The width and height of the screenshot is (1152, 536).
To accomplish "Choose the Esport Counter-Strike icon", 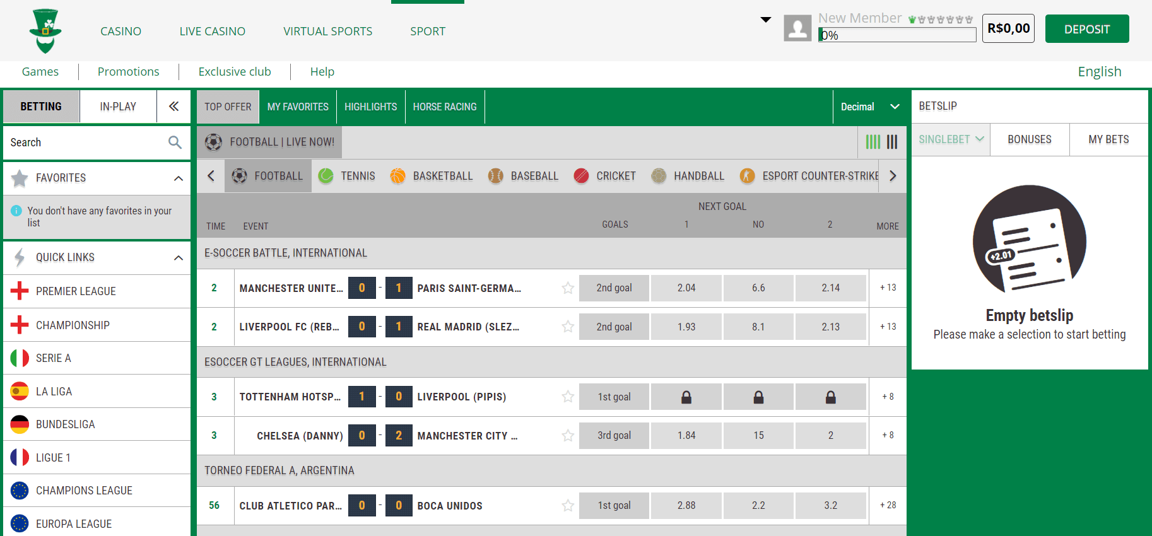I will [747, 176].
